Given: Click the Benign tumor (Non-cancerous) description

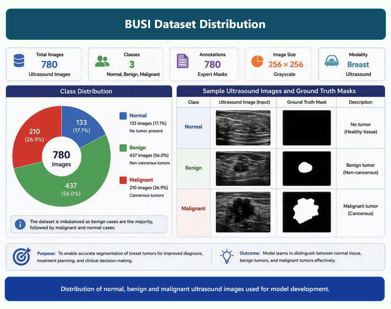Looking at the screenshot, I should (361, 169).
